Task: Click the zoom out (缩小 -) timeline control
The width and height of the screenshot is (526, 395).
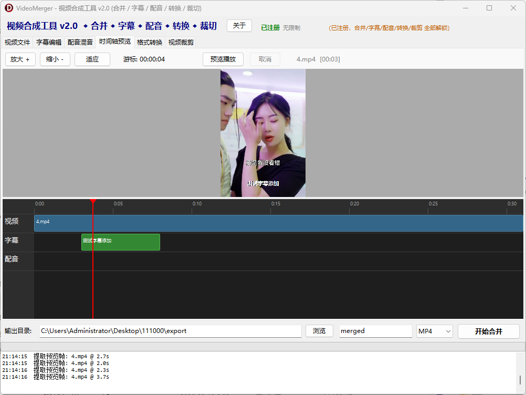Action: pos(55,59)
